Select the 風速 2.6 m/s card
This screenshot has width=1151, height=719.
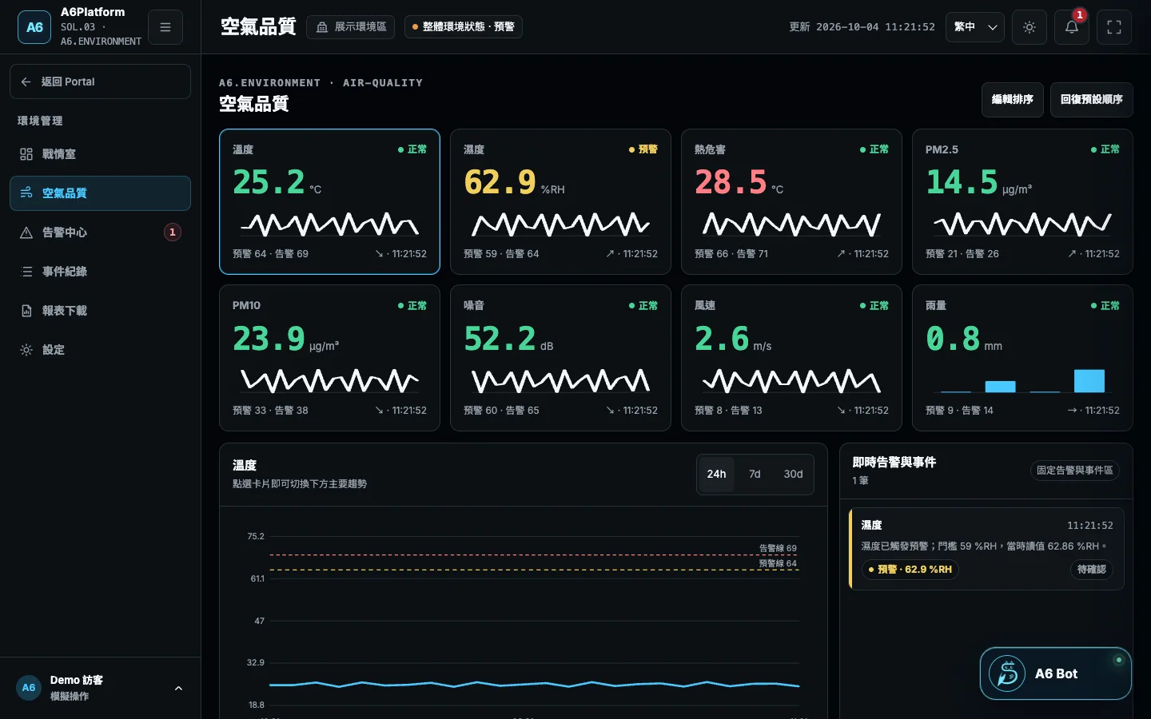(x=791, y=358)
